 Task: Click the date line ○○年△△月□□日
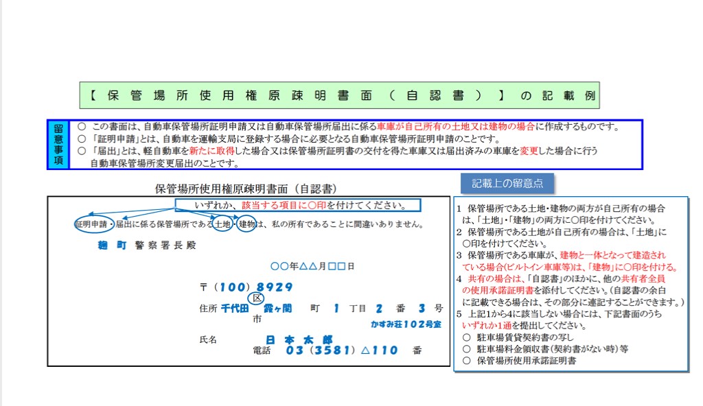pyautogui.click(x=312, y=266)
